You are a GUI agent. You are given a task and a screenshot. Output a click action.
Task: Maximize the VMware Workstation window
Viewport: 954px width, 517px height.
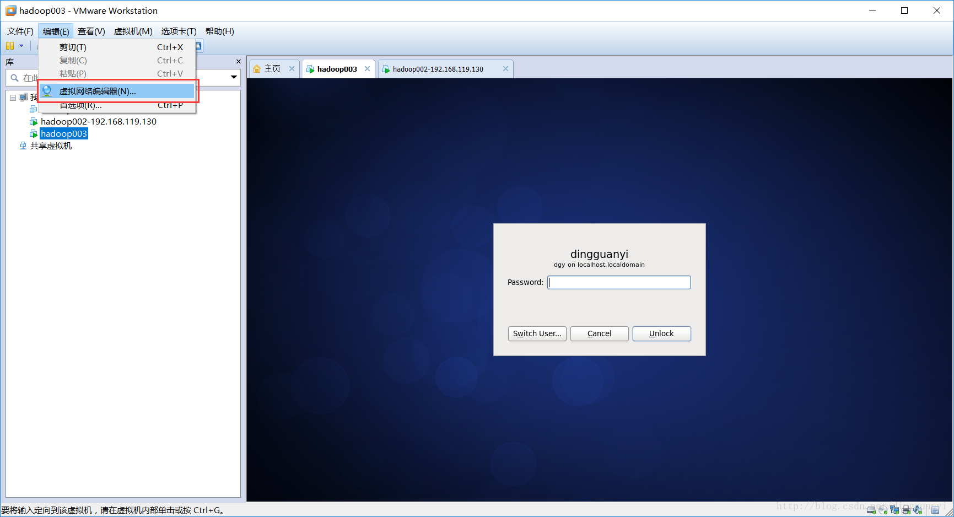click(904, 10)
